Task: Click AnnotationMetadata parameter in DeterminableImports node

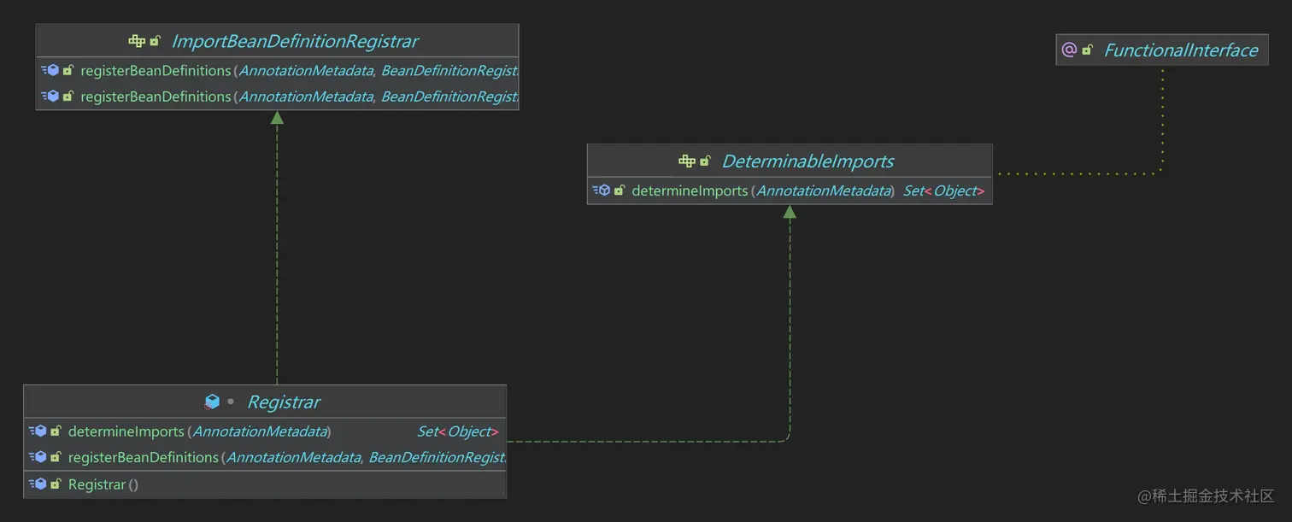Action: (x=824, y=191)
